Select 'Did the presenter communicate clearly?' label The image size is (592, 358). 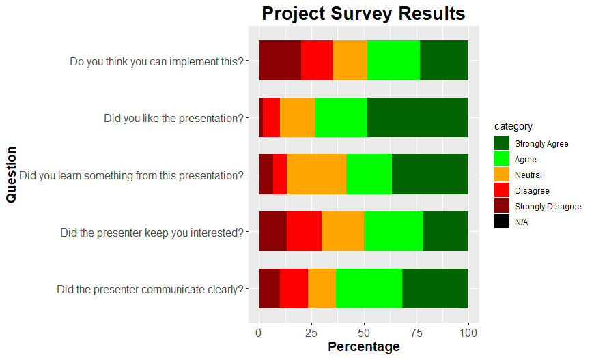(x=150, y=289)
